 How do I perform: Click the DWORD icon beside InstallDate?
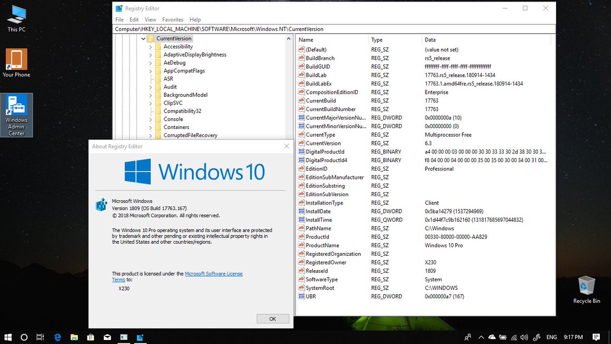pyautogui.click(x=301, y=211)
